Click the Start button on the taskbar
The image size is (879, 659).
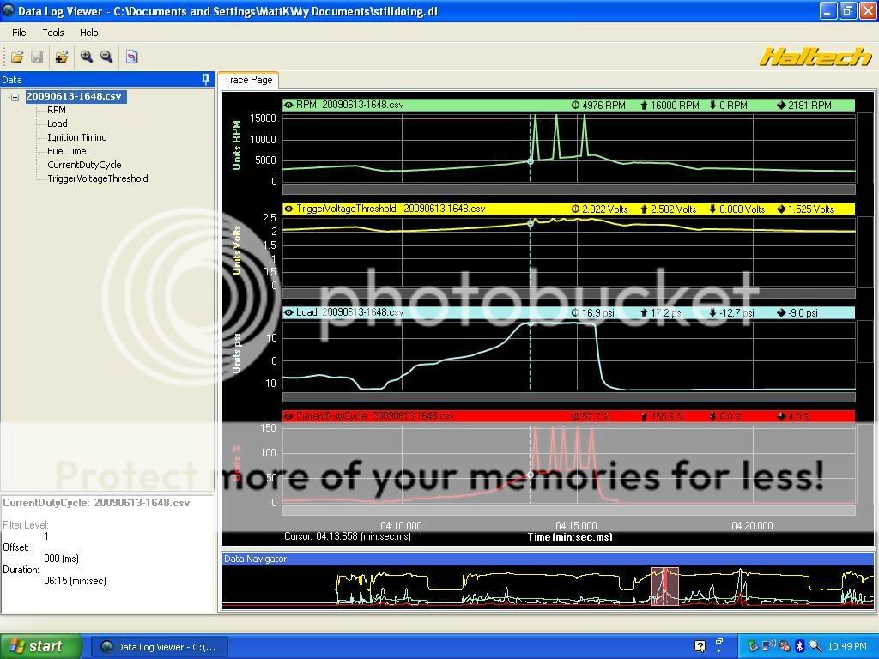tap(36, 644)
